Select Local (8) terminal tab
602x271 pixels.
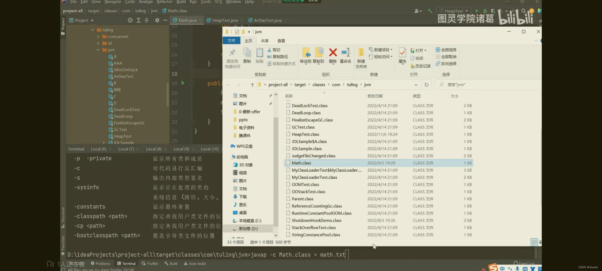[154, 149]
